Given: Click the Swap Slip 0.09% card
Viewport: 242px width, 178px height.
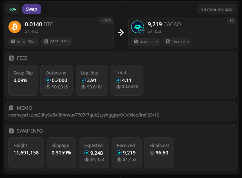Looking at the screenshot, I should click(x=23, y=80).
